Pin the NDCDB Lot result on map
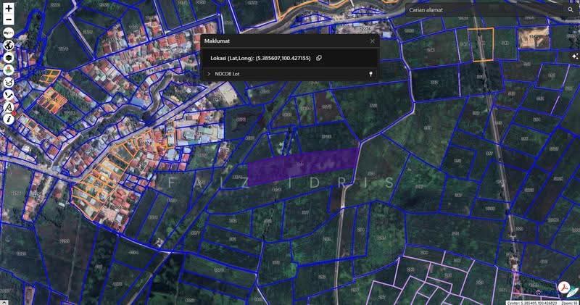The width and height of the screenshot is (580, 305). [x=370, y=74]
